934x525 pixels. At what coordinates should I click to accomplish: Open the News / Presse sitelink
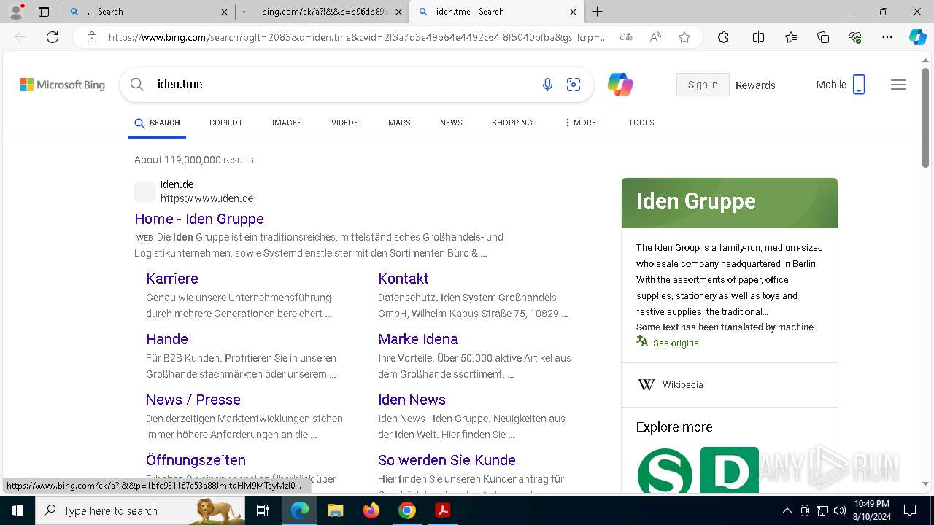193,400
